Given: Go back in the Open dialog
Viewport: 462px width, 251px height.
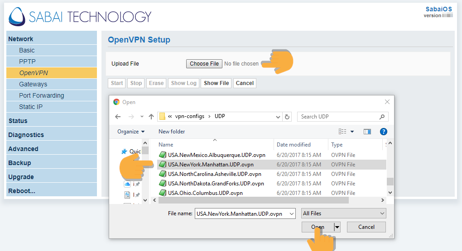Looking at the screenshot, I should pos(118,117).
